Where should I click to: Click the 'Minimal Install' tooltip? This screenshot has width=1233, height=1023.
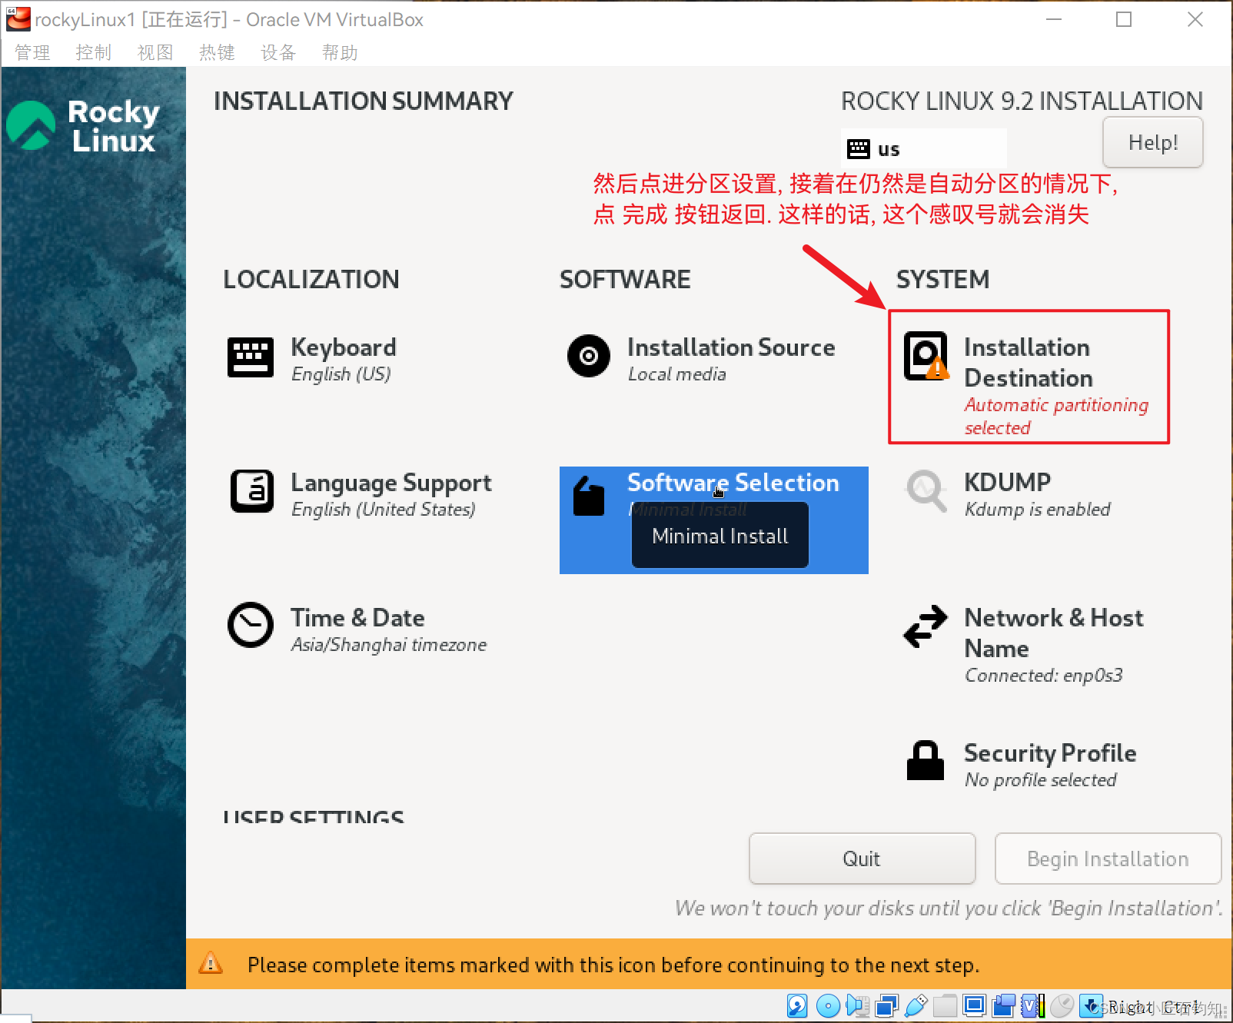[x=720, y=536]
